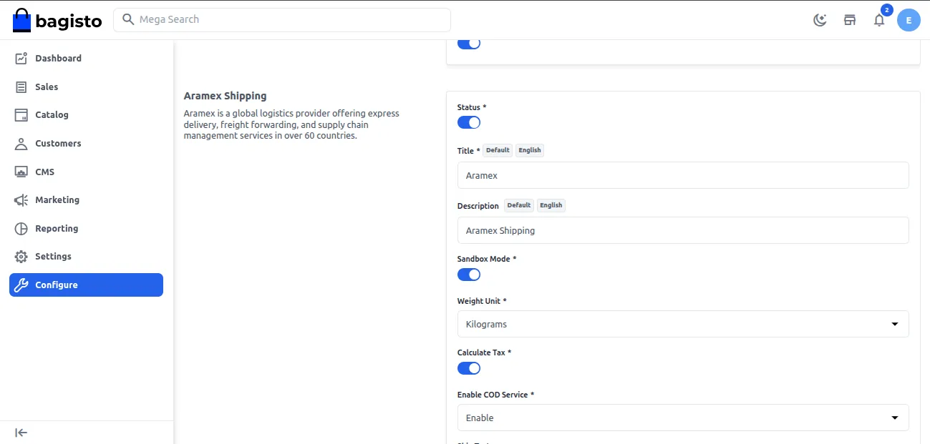Open Dashboard menu item

point(86,58)
